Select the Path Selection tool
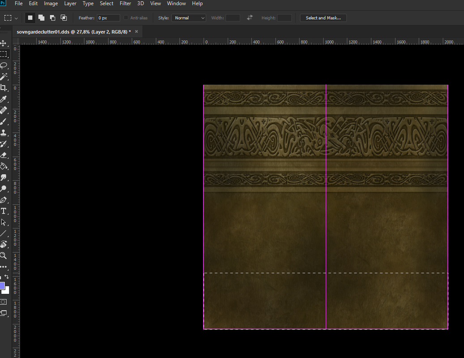This screenshot has height=358, width=464. [4, 222]
